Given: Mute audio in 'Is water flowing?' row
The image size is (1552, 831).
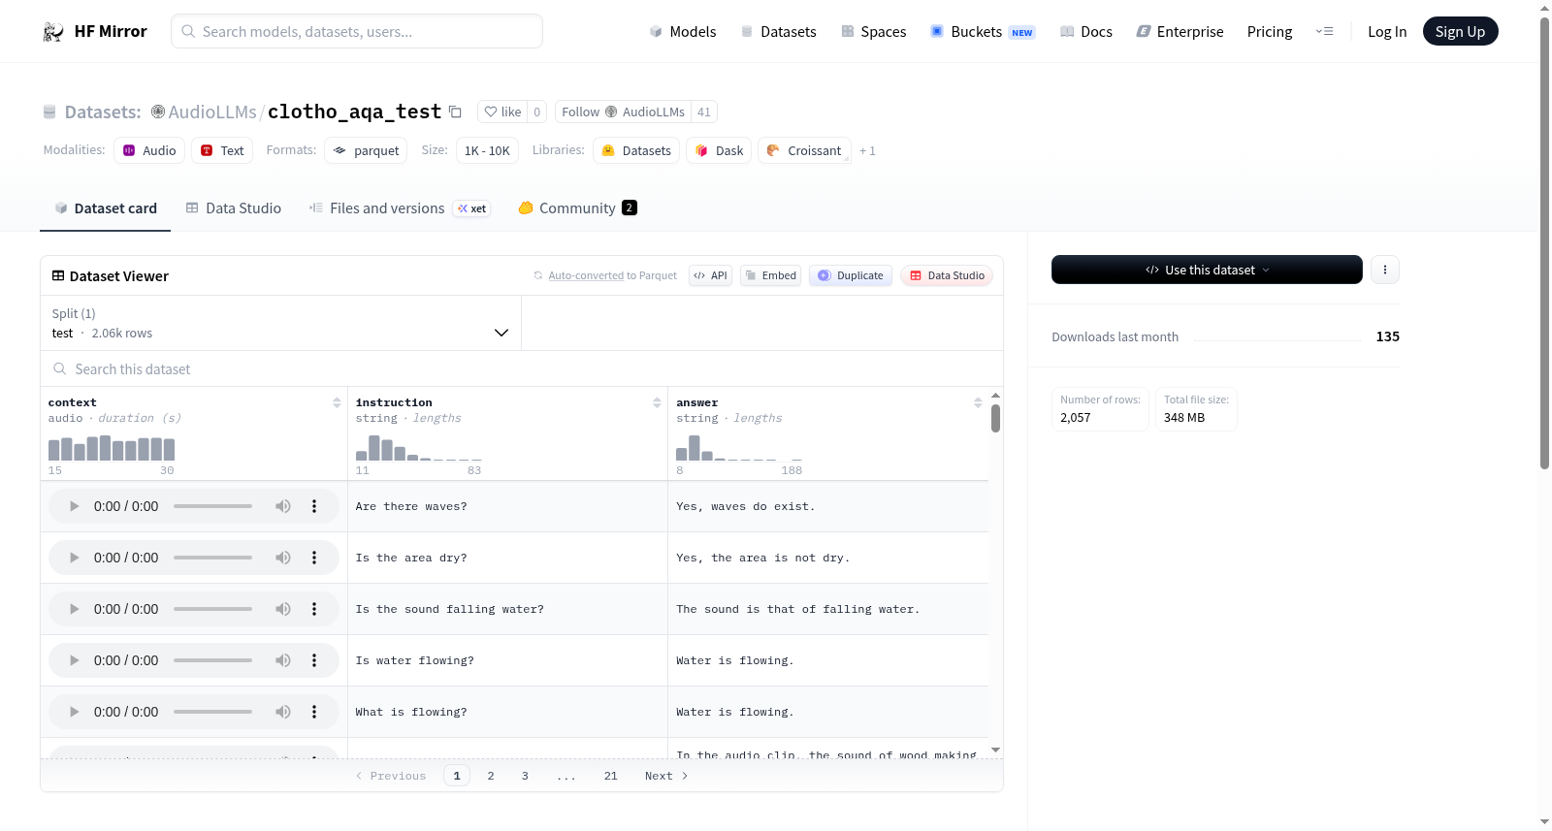Looking at the screenshot, I should (x=282, y=660).
